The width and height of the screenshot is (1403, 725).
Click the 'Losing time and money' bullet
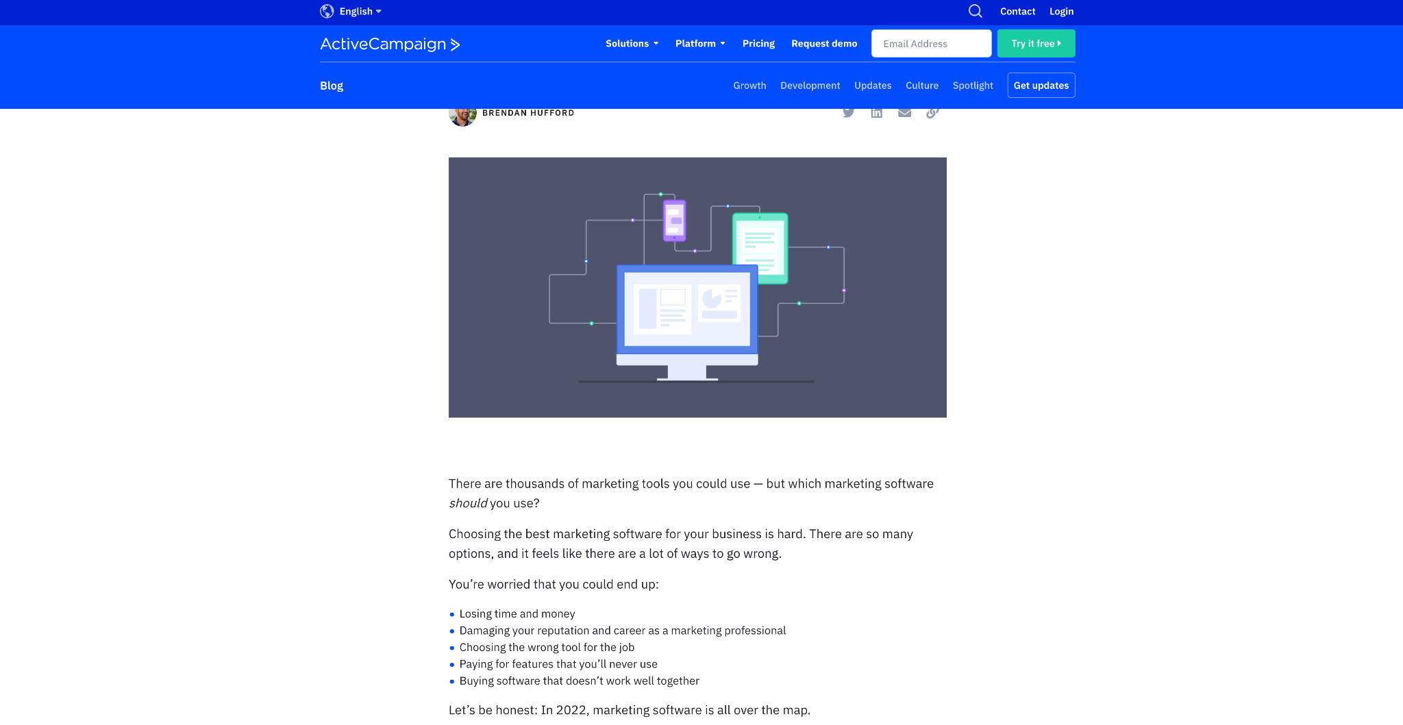point(517,614)
